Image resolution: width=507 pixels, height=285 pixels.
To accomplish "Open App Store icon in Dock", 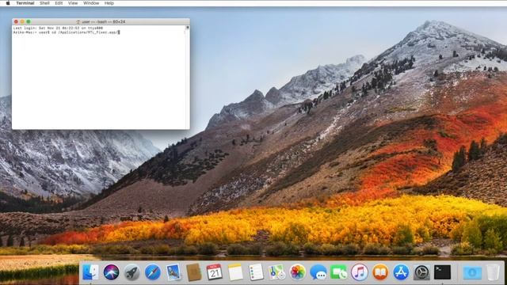I will (x=401, y=272).
